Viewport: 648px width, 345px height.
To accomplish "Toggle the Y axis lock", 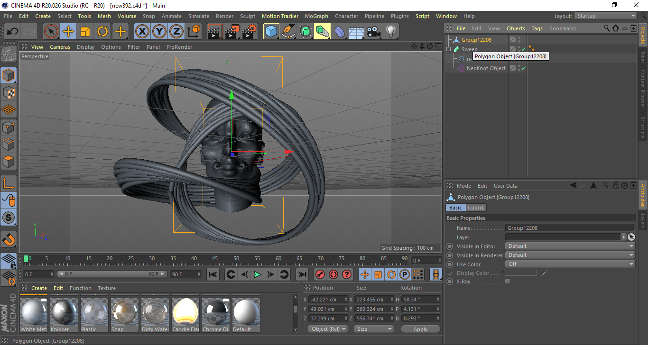I will point(159,32).
